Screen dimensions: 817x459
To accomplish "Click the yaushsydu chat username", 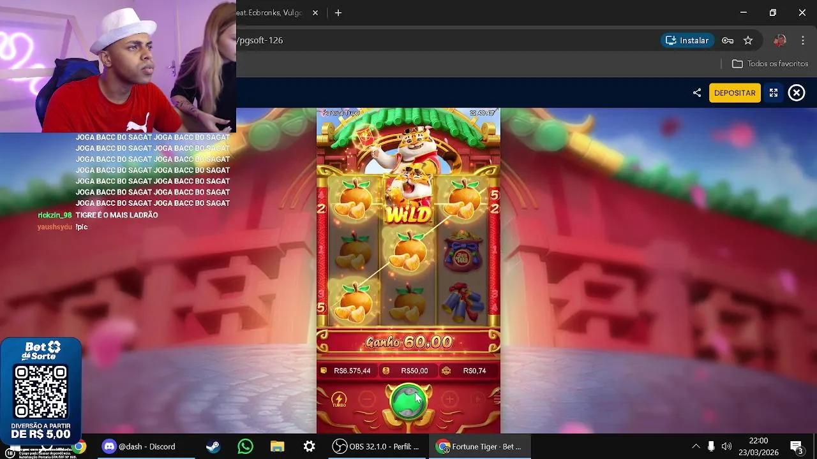I will [x=55, y=227].
